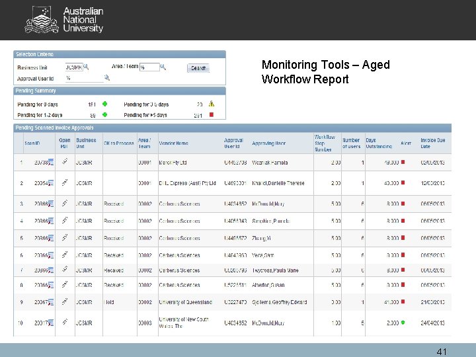This screenshot has width=476, height=357.
Task: Click the Business Unit lookup magnifier icon
Action: (86, 67)
